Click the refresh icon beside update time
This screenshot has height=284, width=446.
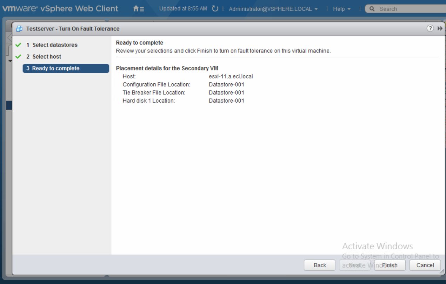tap(215, 9)
